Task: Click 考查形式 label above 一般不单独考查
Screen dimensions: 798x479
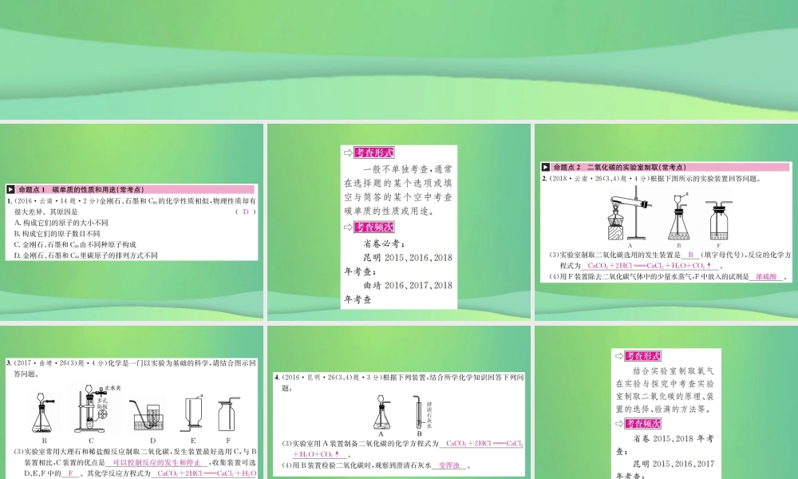Action: [374, 152]
